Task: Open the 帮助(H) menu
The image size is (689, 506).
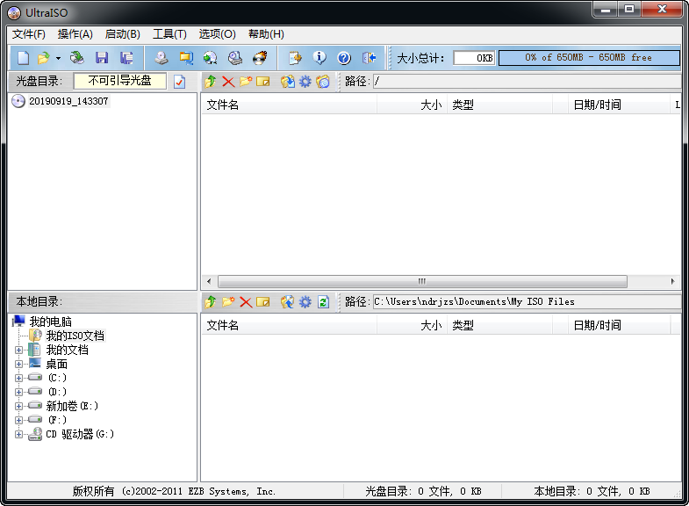Action: 266,34
